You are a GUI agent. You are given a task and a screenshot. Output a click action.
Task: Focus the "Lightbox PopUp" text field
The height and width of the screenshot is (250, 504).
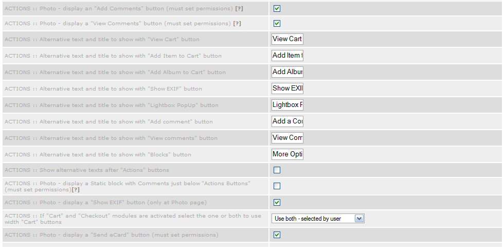(287, 105)
